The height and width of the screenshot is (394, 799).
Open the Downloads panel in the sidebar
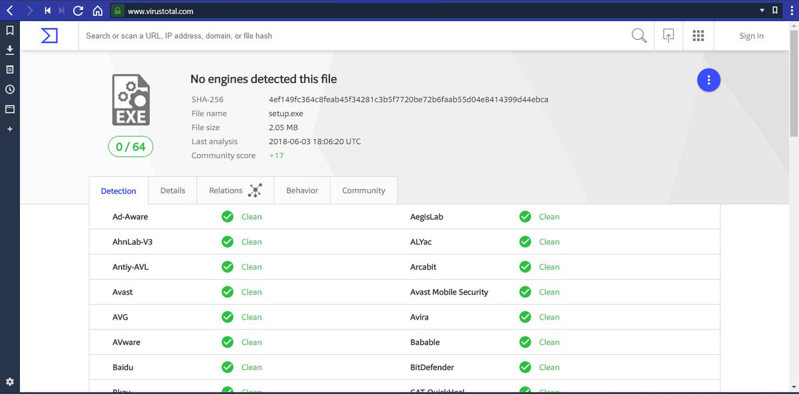(x=10, y=50)
